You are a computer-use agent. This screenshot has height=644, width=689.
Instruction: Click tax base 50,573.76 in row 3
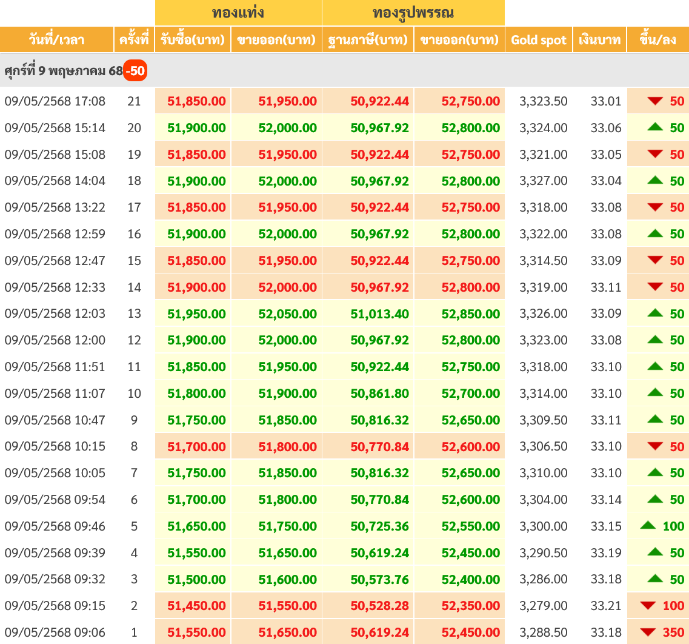pyautogui.click(x=380, y=579)
